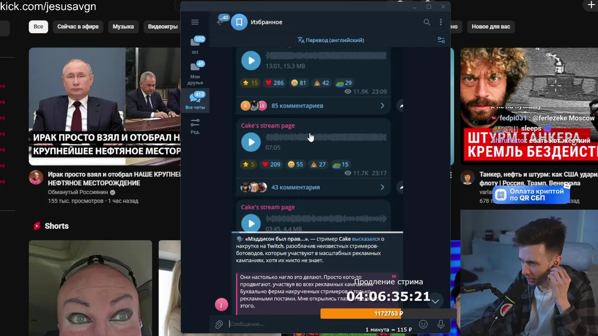Open the Telegram hamburger main menu

point(195,22)
